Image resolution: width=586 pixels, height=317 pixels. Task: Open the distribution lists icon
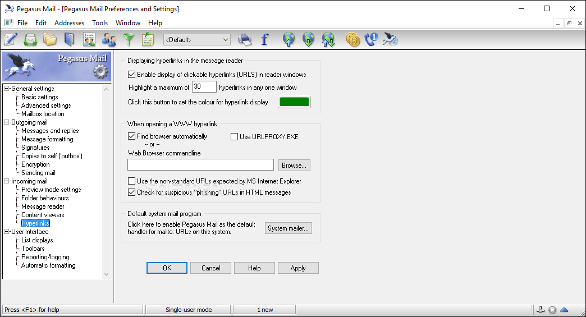[89, 39]
